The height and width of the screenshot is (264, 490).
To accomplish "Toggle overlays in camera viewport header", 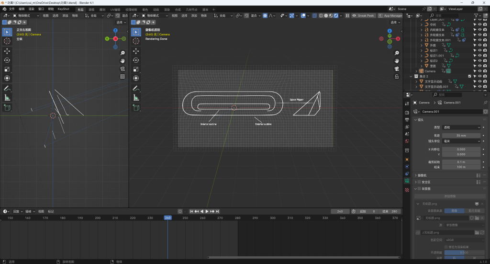I will [x=303, y=16].
